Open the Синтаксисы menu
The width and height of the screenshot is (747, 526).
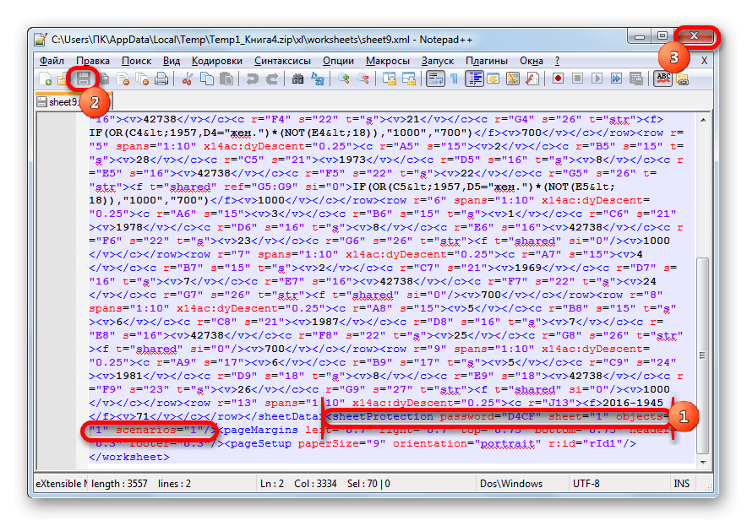(282, 61)
